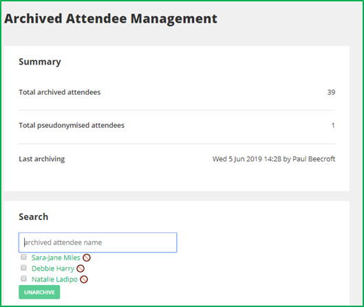Image resolution: width=364 pixels, height=307 pixels.
Task: Click the Total pseudonymised attendees label
Action: pyautogui.click(x=72, y=126)
